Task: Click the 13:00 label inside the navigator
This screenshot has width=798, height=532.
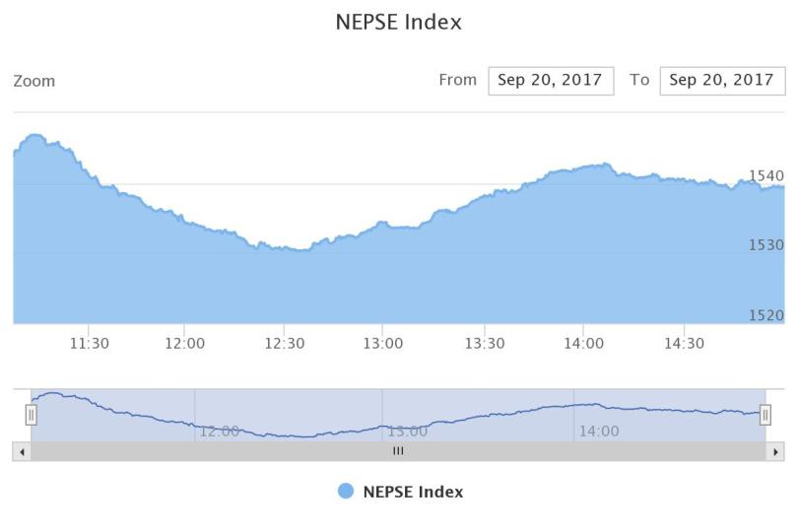Action: pyautogui.click(x=408, y=431)
